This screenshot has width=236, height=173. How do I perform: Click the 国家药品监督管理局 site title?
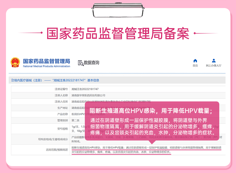47,61
